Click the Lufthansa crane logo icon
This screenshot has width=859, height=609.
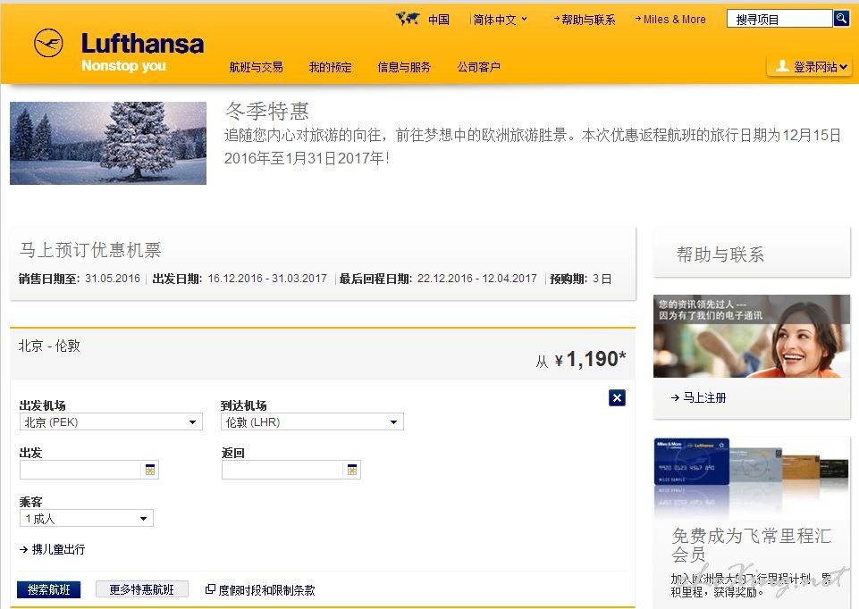48,43
